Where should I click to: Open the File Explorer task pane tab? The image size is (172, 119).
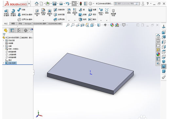[x=158, y=45]
